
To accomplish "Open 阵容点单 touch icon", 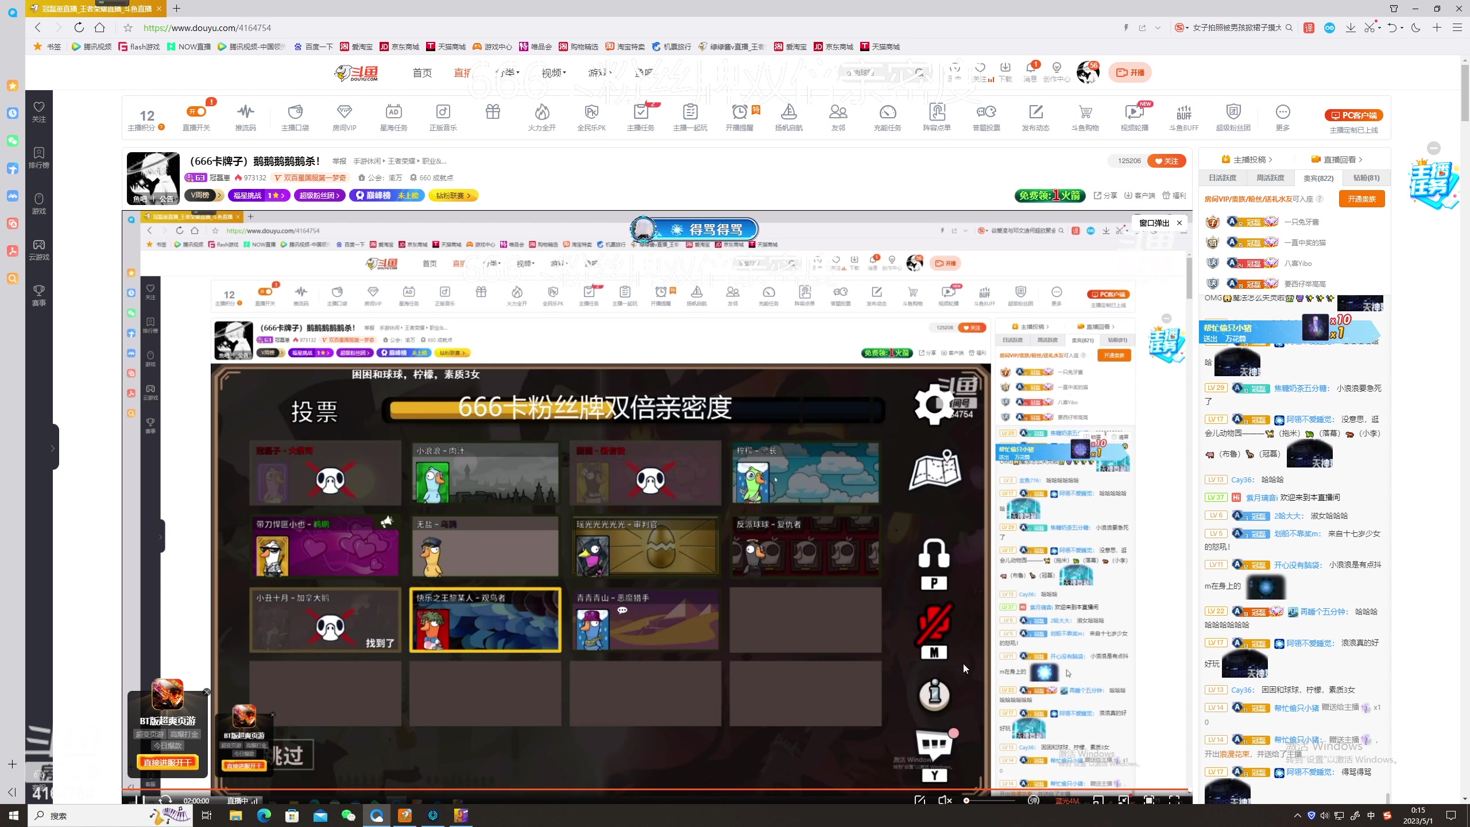I will (937, 111).
